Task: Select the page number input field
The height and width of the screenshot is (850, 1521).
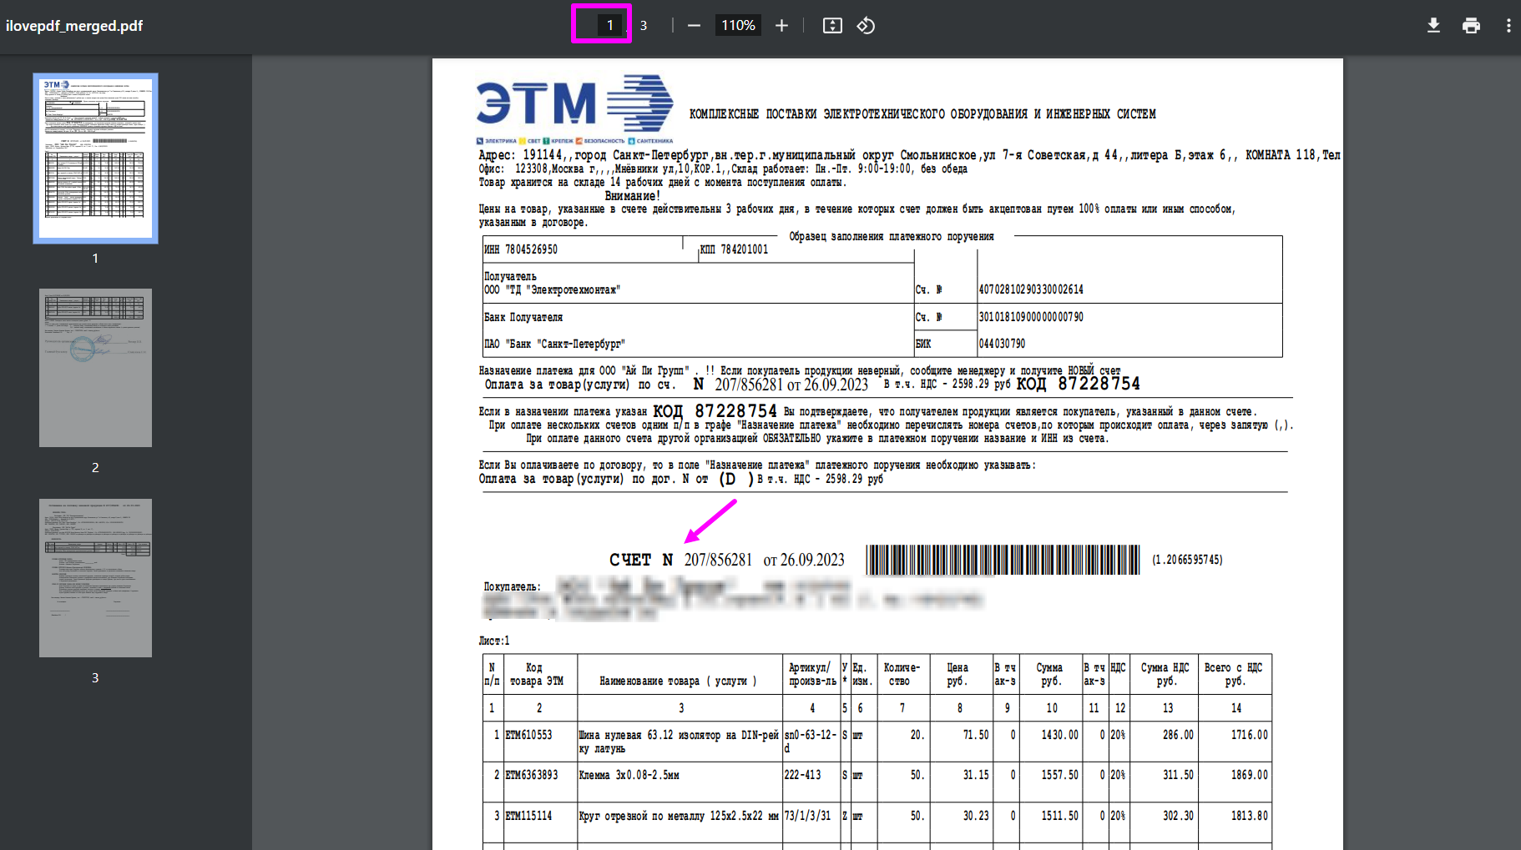Action: point(610,25)
